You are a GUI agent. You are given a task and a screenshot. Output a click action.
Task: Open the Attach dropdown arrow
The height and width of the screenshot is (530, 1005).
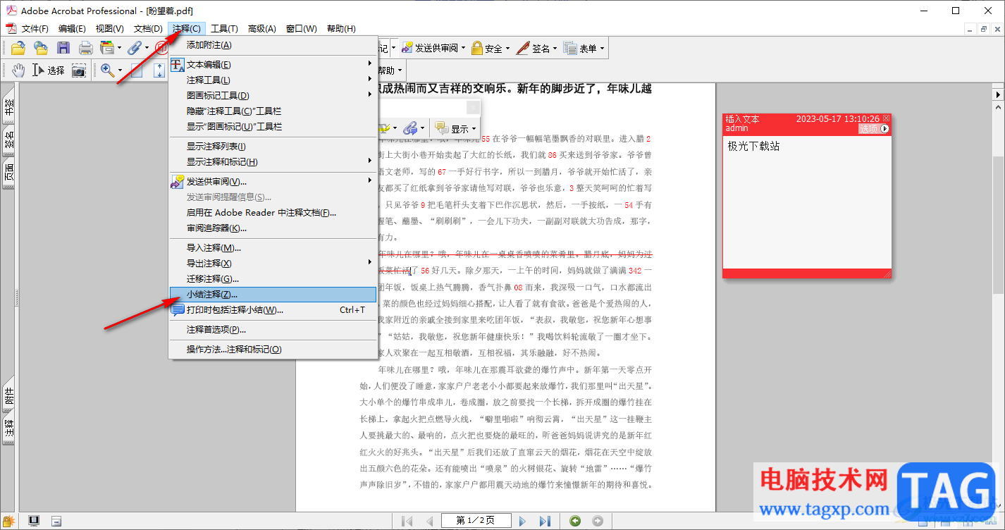[147, 49]
